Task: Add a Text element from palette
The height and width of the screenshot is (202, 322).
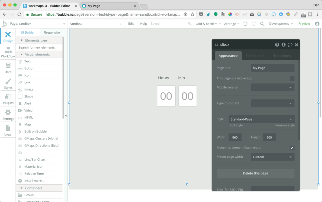Action: pos(39,61)
